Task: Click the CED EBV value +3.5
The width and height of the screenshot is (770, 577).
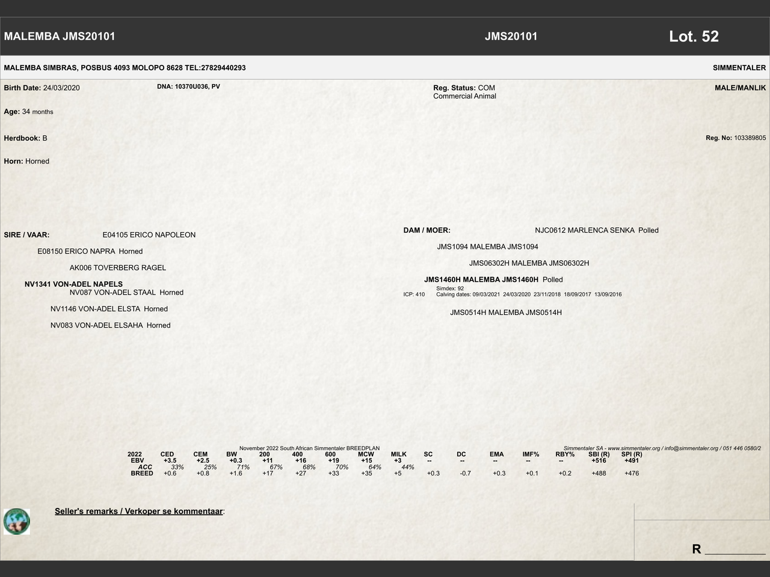Action: click(170, 460)
